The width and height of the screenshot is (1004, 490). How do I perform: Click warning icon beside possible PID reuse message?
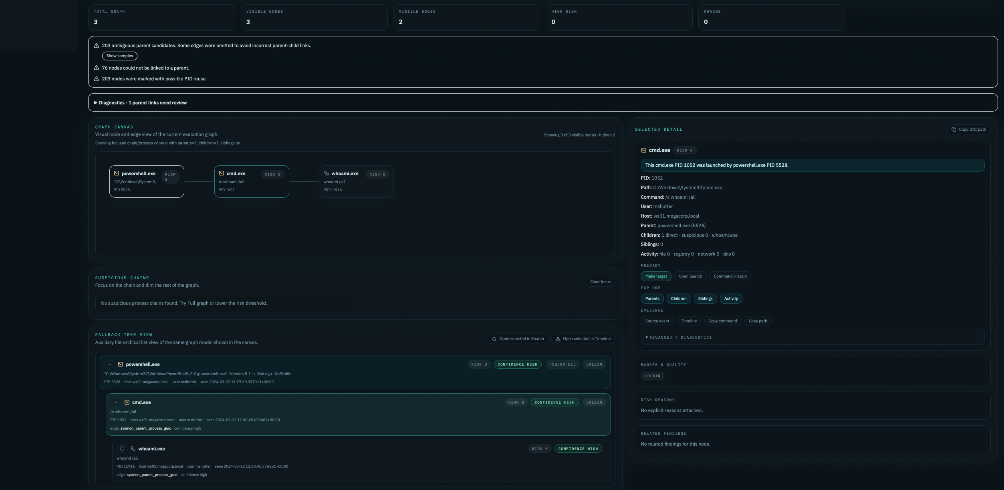click(x=97, y=79)
